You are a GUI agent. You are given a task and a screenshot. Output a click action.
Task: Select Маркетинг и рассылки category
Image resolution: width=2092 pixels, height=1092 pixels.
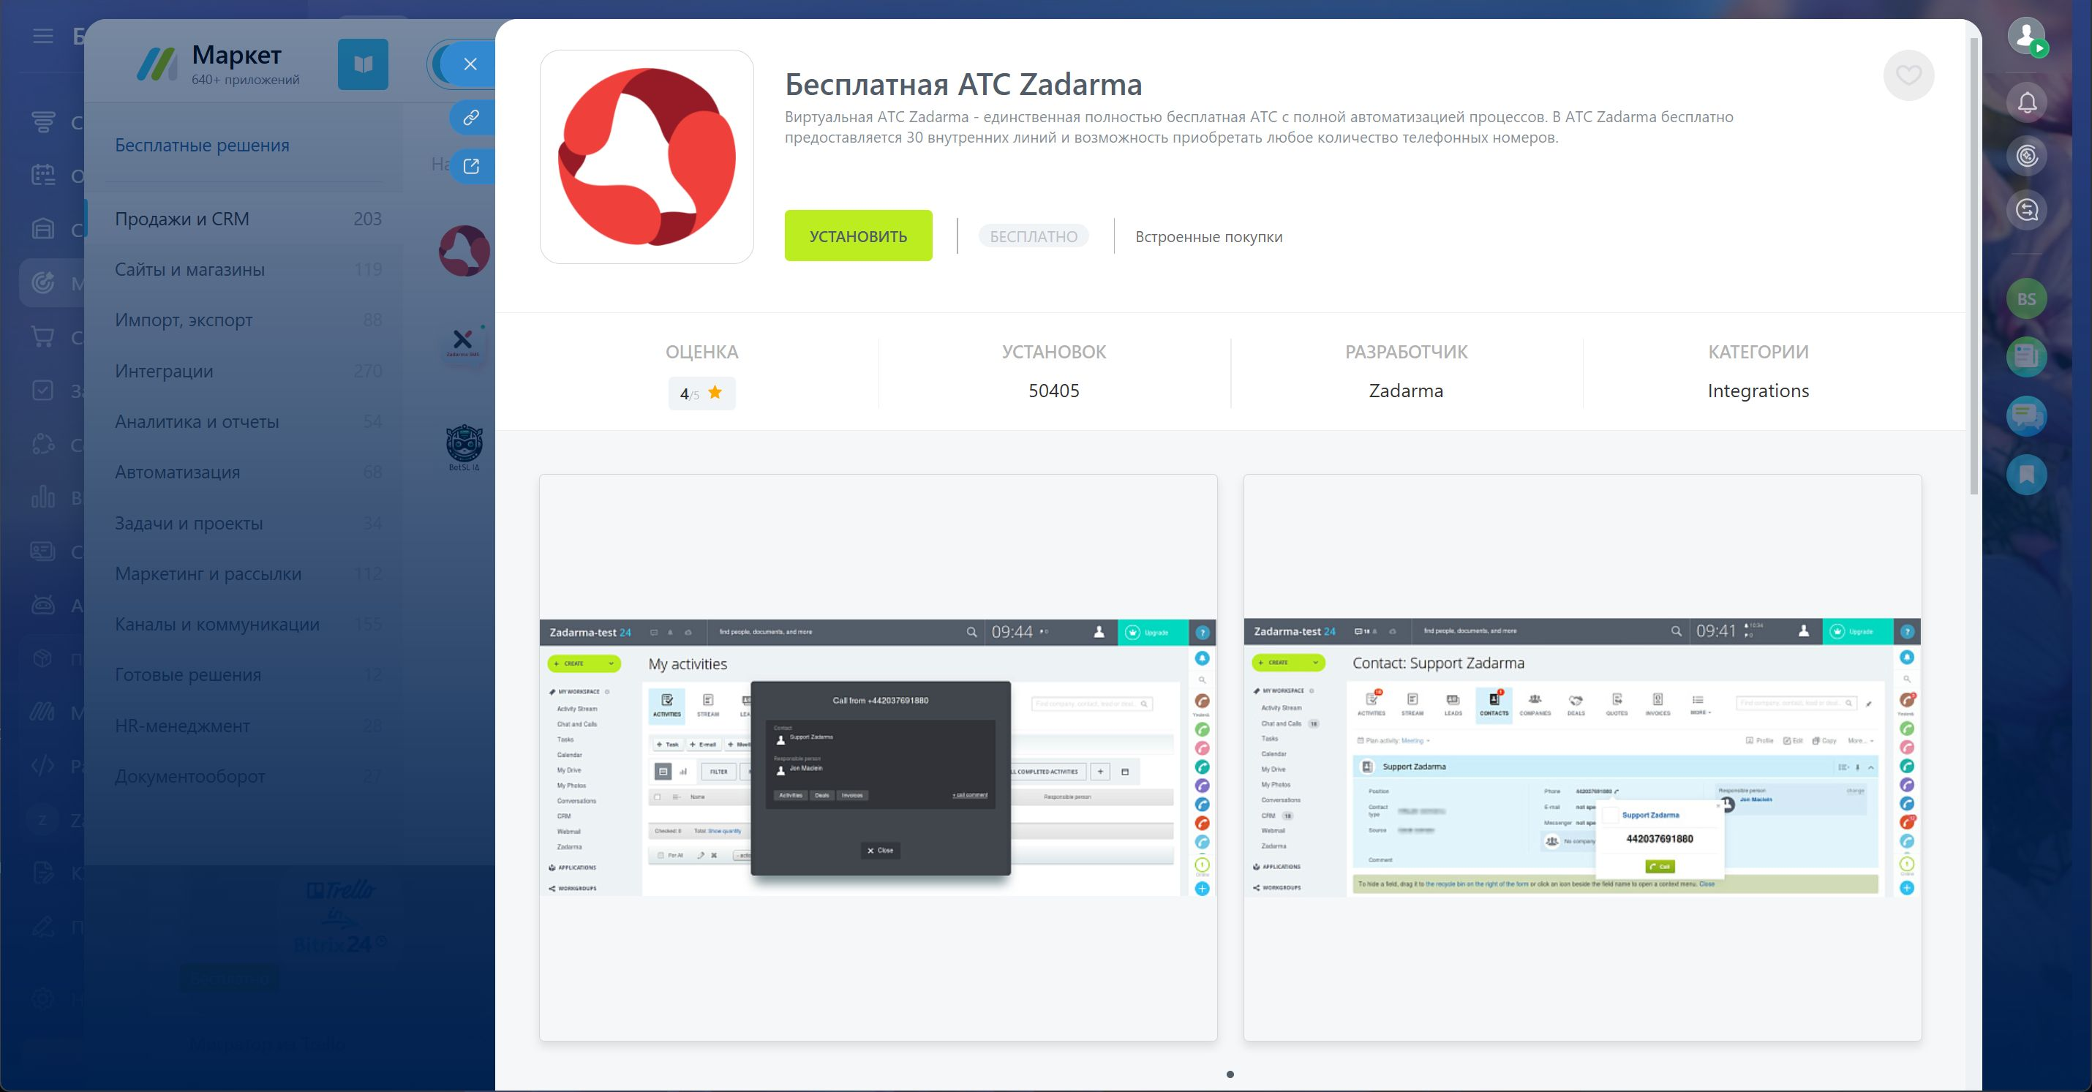(x=248, y=573)
